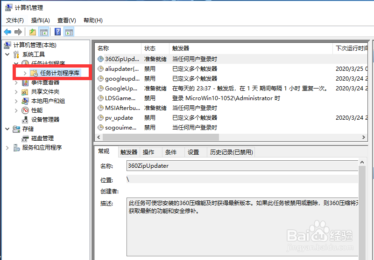Select the 设备管理器 tree item
Screen dimensions: 374x260
tap(45, 120)
